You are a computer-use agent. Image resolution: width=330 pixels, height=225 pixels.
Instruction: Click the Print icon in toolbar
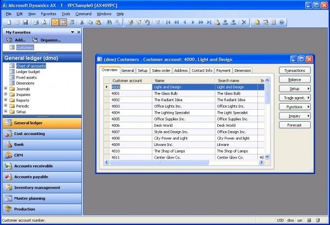tap(36, 22)
